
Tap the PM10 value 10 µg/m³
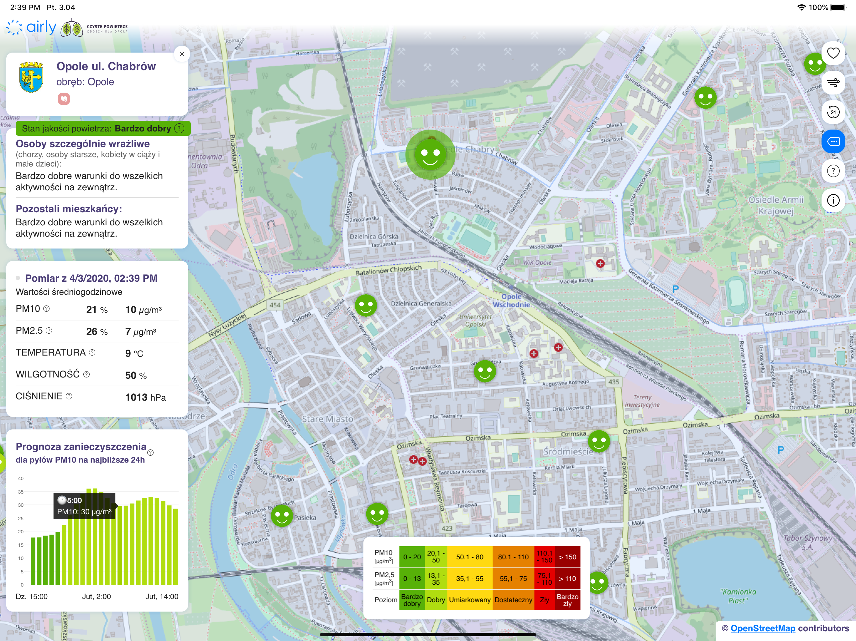click(x=144, y=310)
